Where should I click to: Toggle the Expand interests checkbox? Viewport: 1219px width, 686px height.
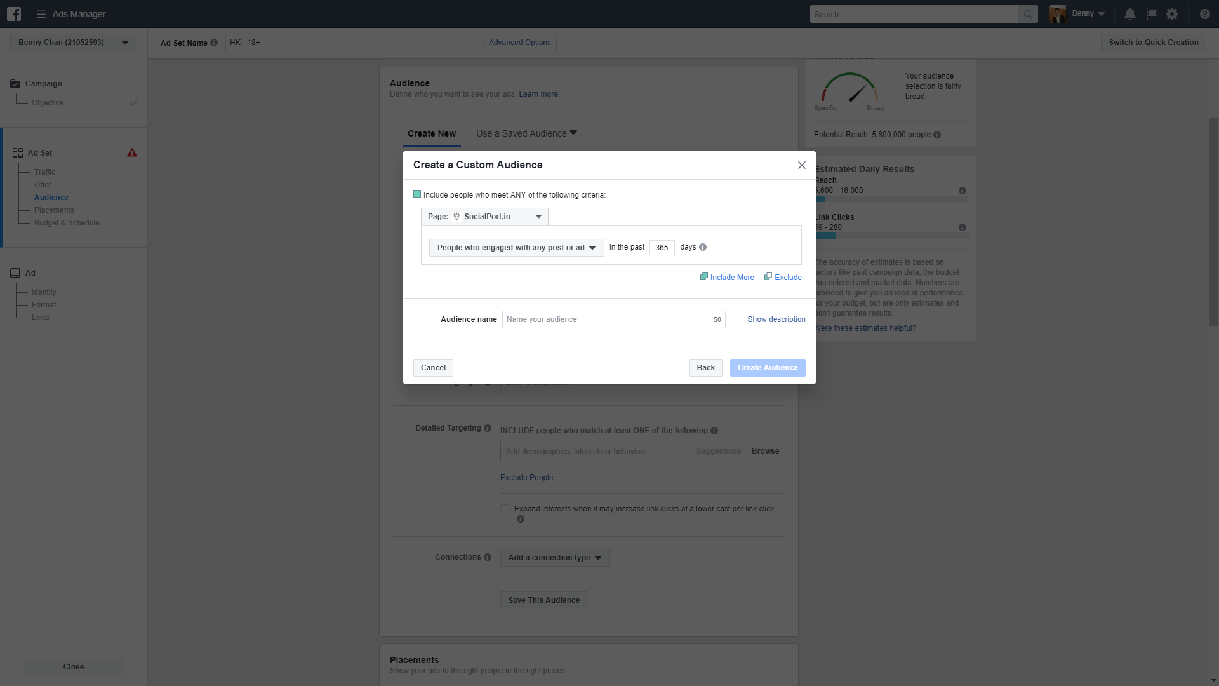click(x=505, y=509)
